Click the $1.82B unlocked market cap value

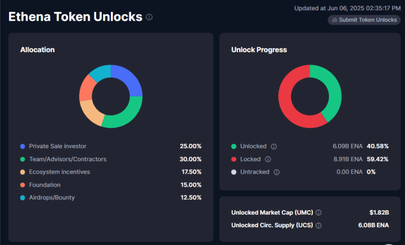[379, 212]
